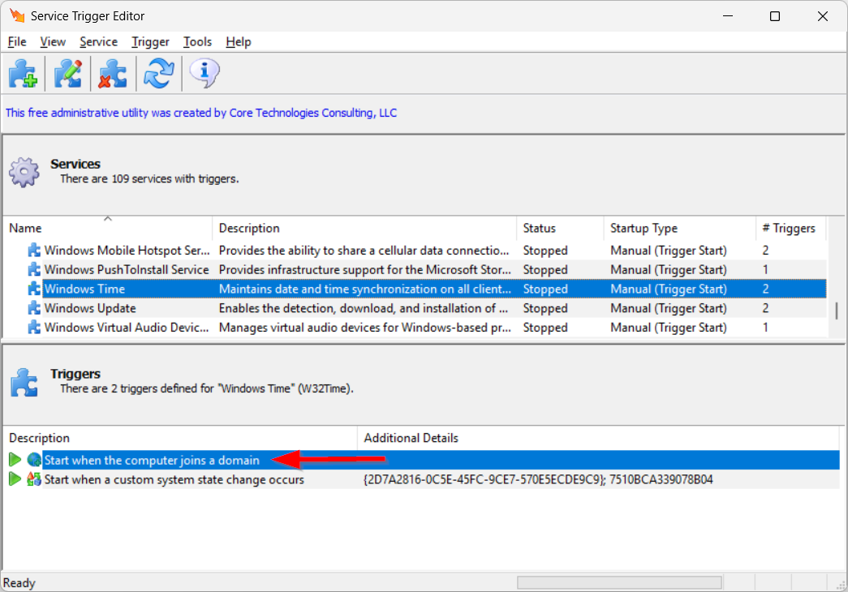Minimize the Service Trigger Editor window

coord(728,16)
